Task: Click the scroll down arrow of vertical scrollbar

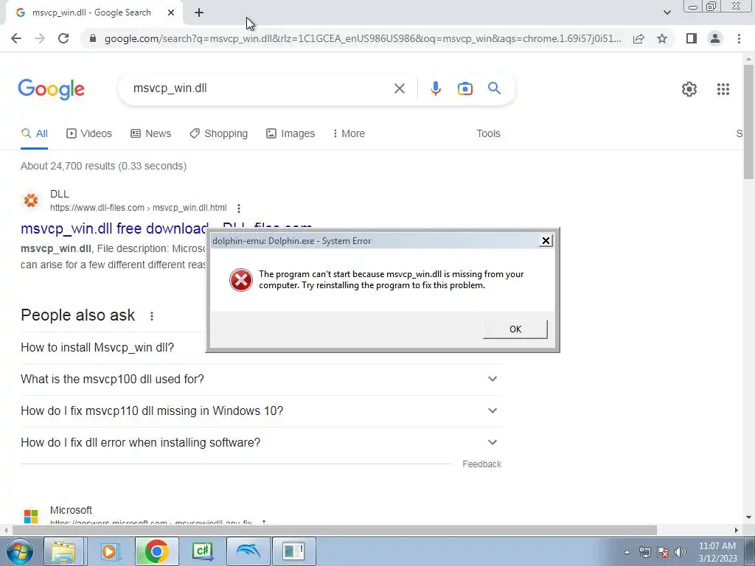Action: [748, 518]
